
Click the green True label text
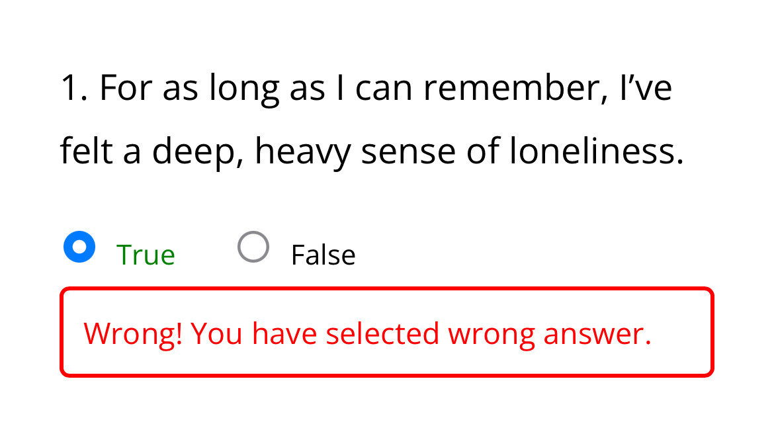coord(146,255)
